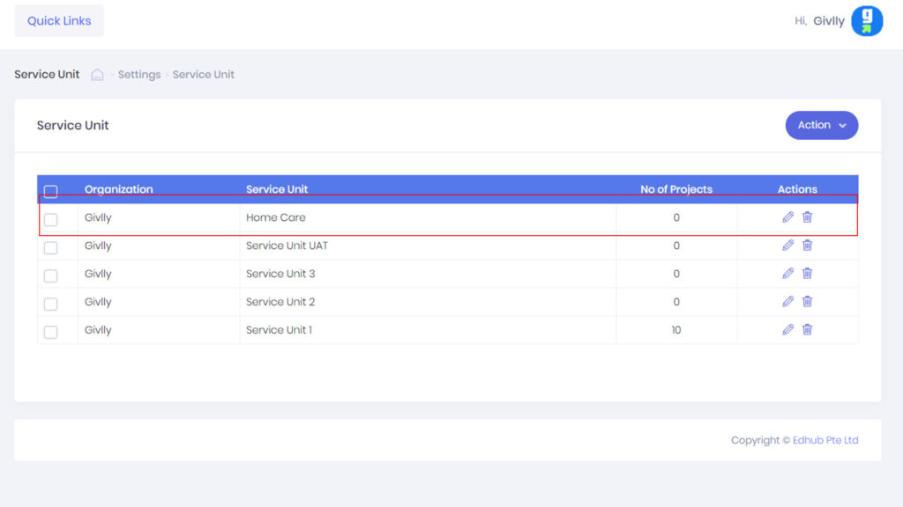This screenshot has width=903, height=507.
Task: Click the home icon in breadcrumb
Action: pos(98,75)
